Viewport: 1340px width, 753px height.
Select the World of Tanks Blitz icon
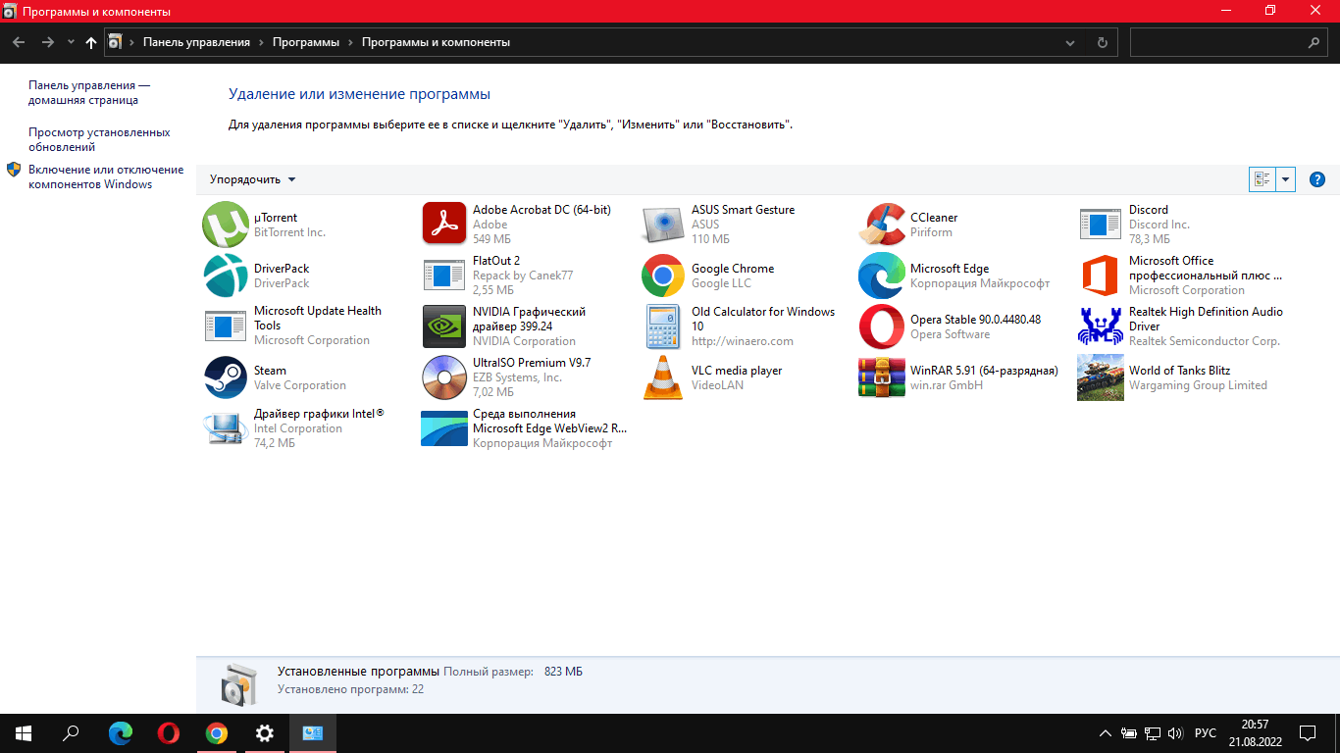pos(1101,377)
